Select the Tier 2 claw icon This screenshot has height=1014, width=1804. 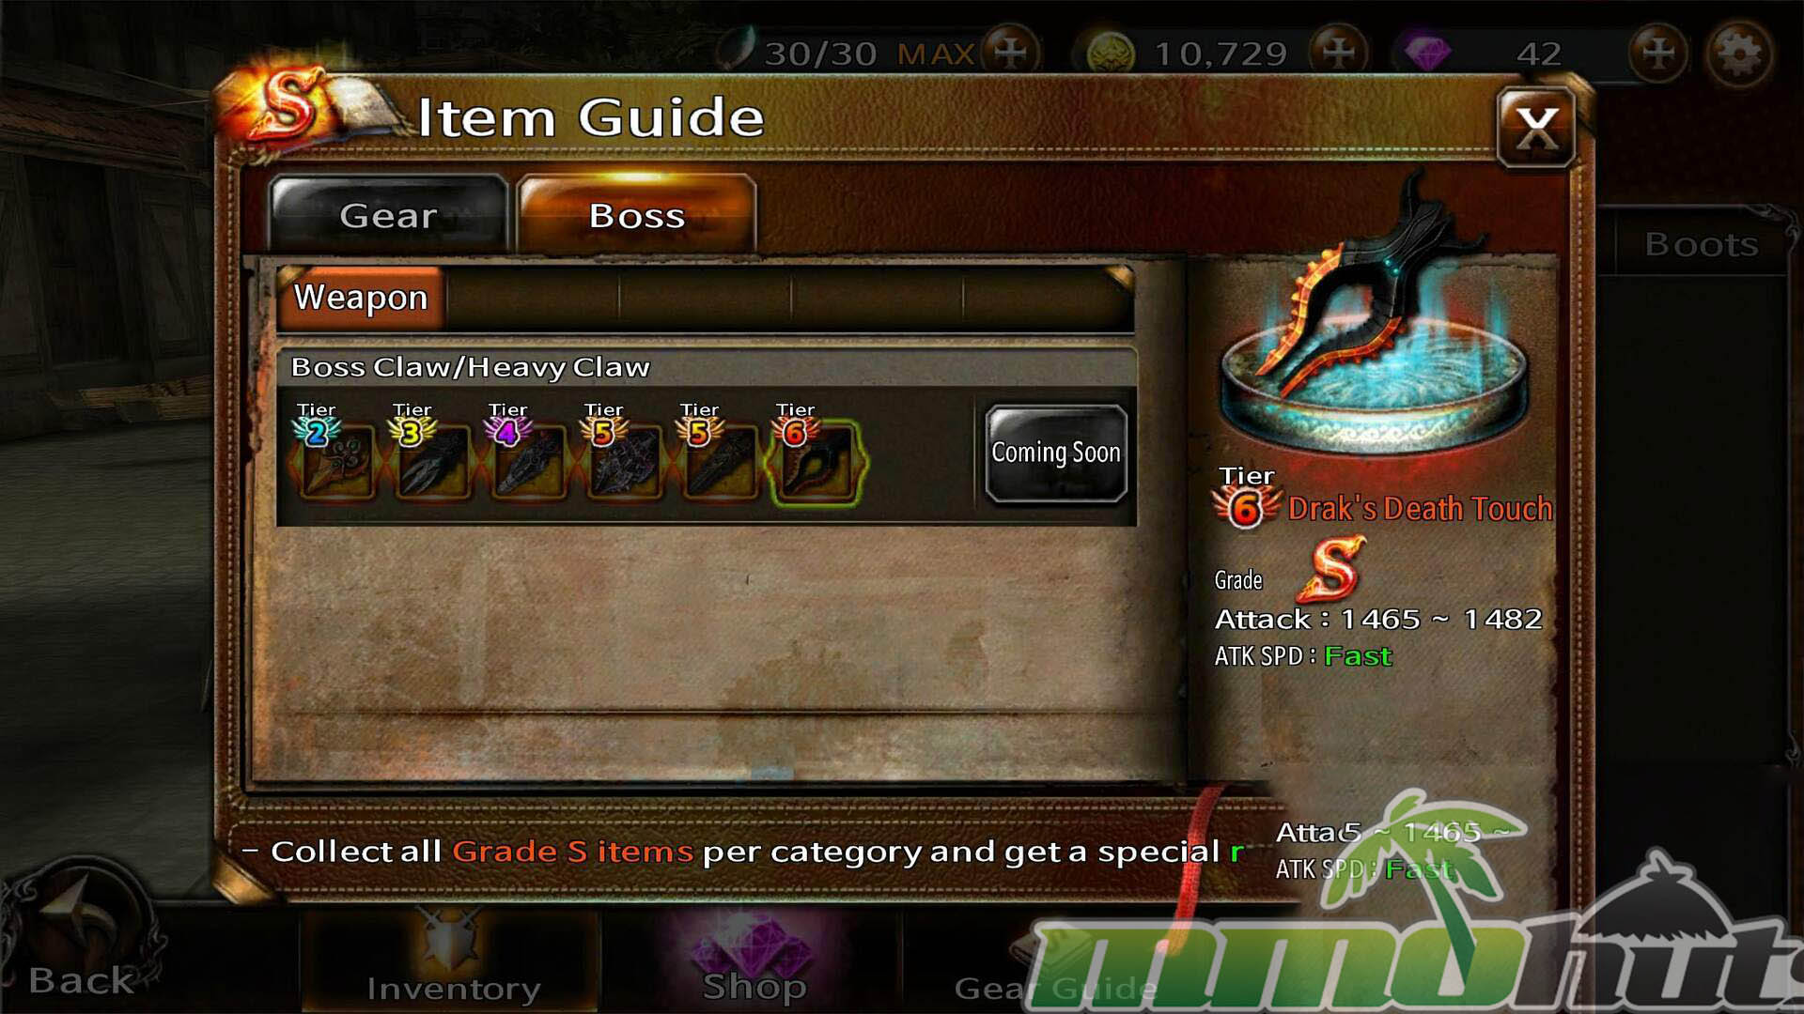coord(336,461)
